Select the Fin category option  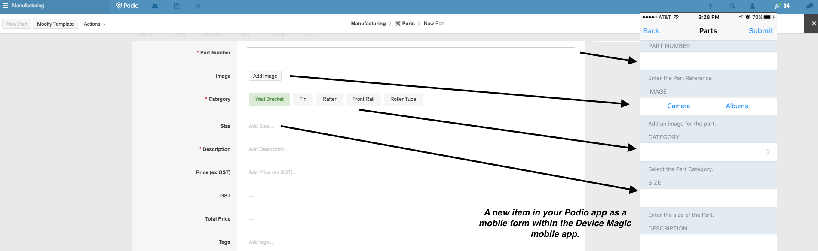point(303,99)
